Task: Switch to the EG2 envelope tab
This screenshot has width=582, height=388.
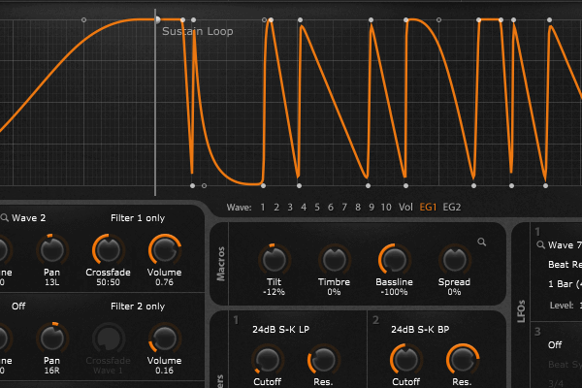Action: point(452,208)
